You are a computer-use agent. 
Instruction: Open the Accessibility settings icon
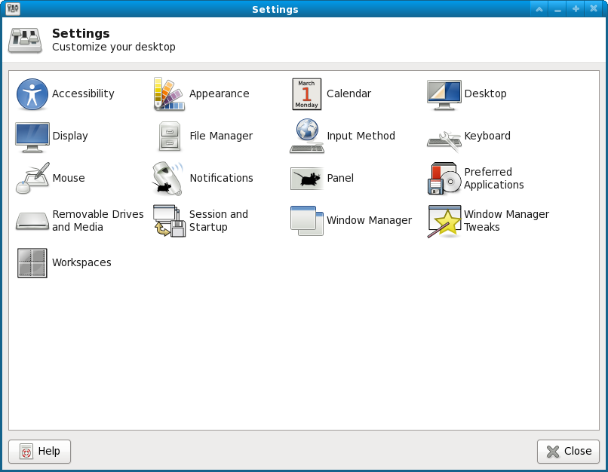[32, 94]
